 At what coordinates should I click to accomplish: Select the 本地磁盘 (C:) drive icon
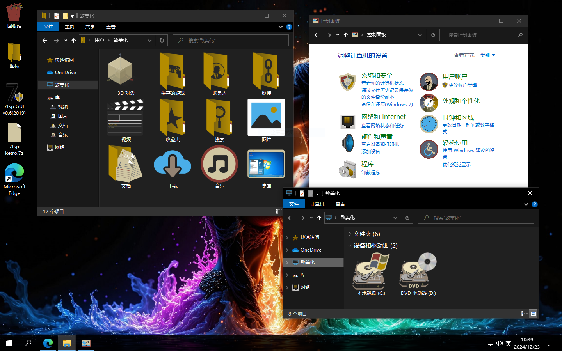pyautogui.click(x=371, y=271)
